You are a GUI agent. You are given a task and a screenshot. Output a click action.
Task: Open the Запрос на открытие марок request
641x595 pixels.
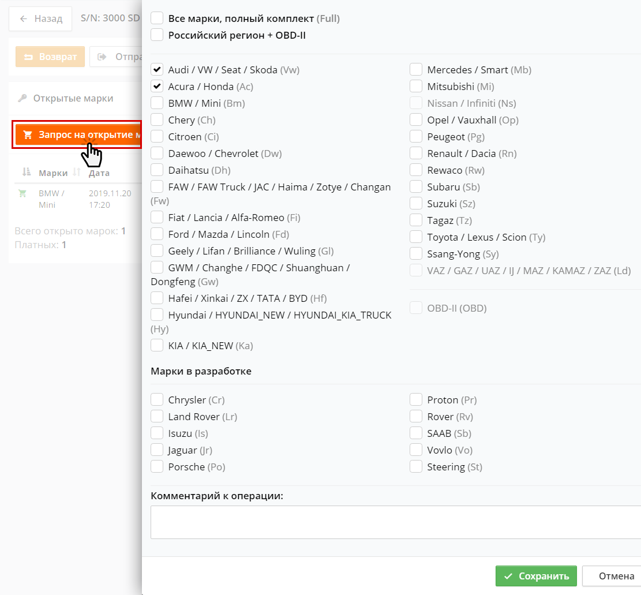pos(78,135)
